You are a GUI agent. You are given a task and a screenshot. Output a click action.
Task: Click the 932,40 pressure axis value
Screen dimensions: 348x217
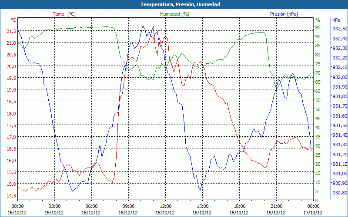(x=340, y=39)
